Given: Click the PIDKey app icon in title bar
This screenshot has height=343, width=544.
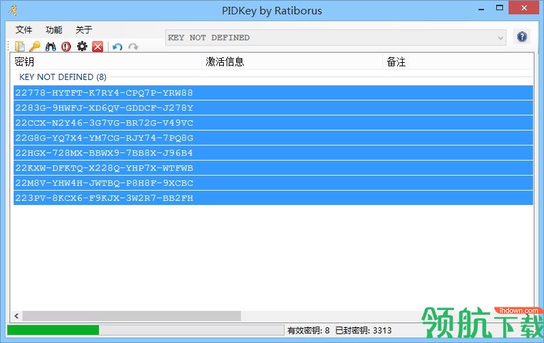Looking at the screenshot, I should point(12,10).
